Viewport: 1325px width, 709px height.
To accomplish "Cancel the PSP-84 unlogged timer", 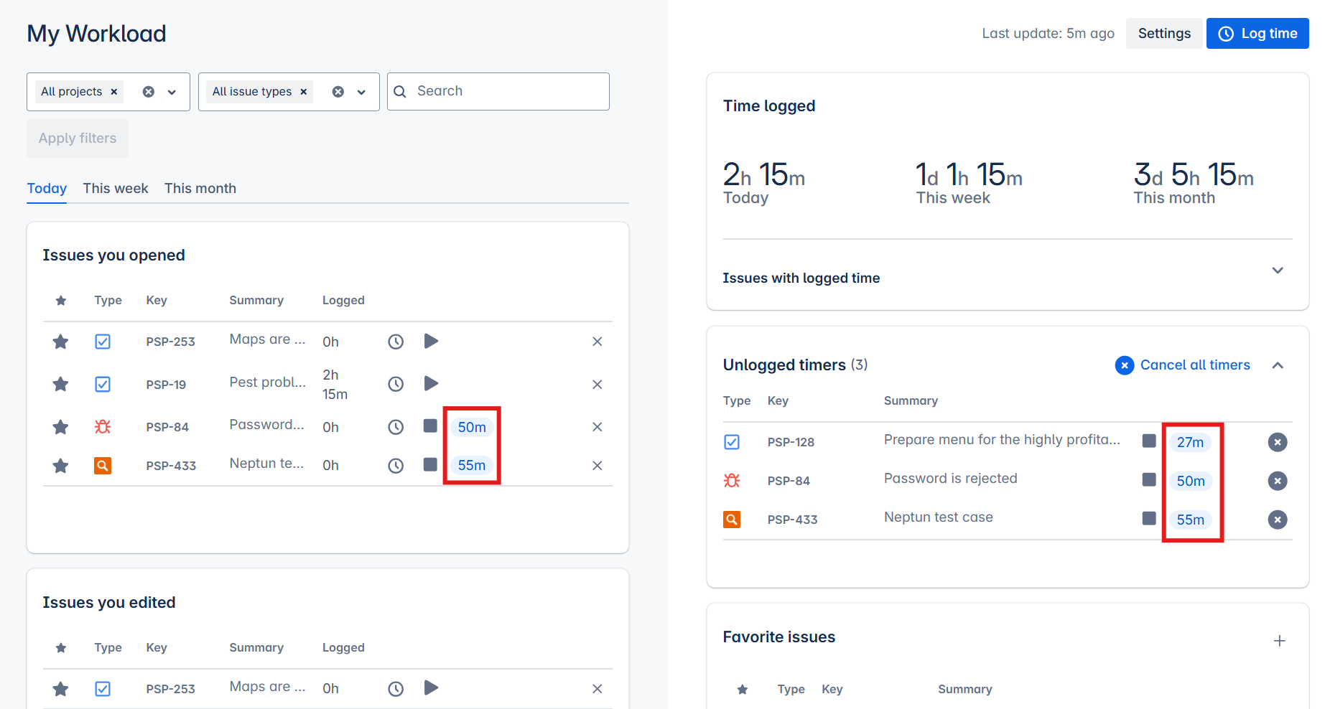I will [x=1278, y=481].
